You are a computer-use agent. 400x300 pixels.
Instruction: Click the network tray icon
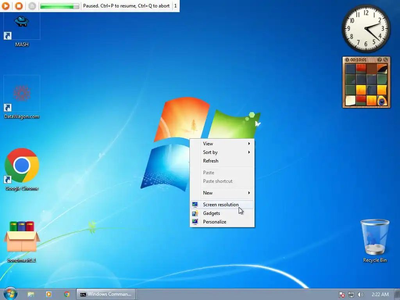pyautogui.click(x=351, y=295)
